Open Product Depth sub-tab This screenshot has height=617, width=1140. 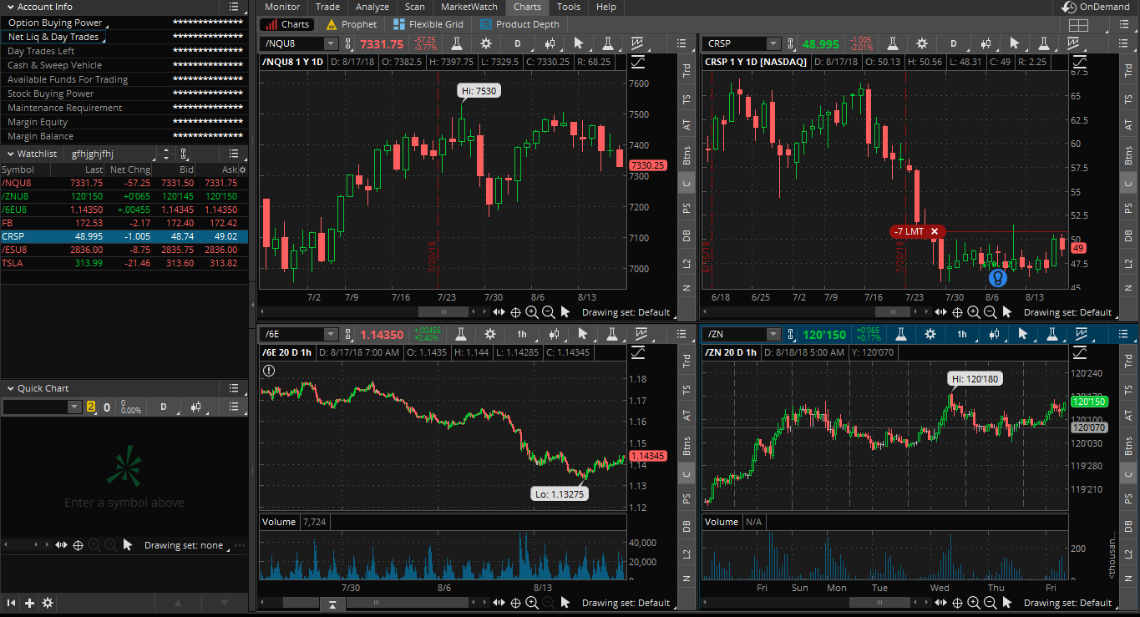[519, 24]
